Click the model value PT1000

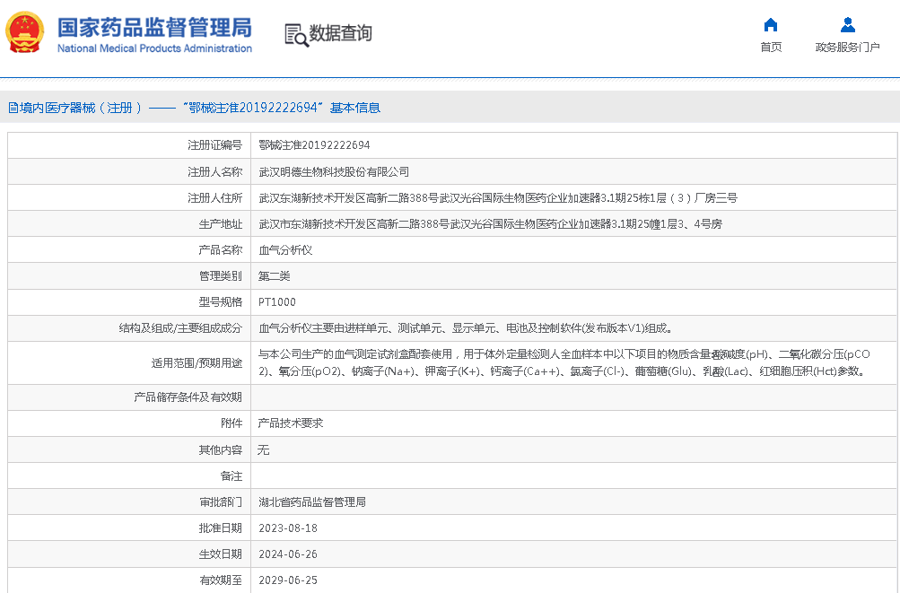click(x=276, y=302)
